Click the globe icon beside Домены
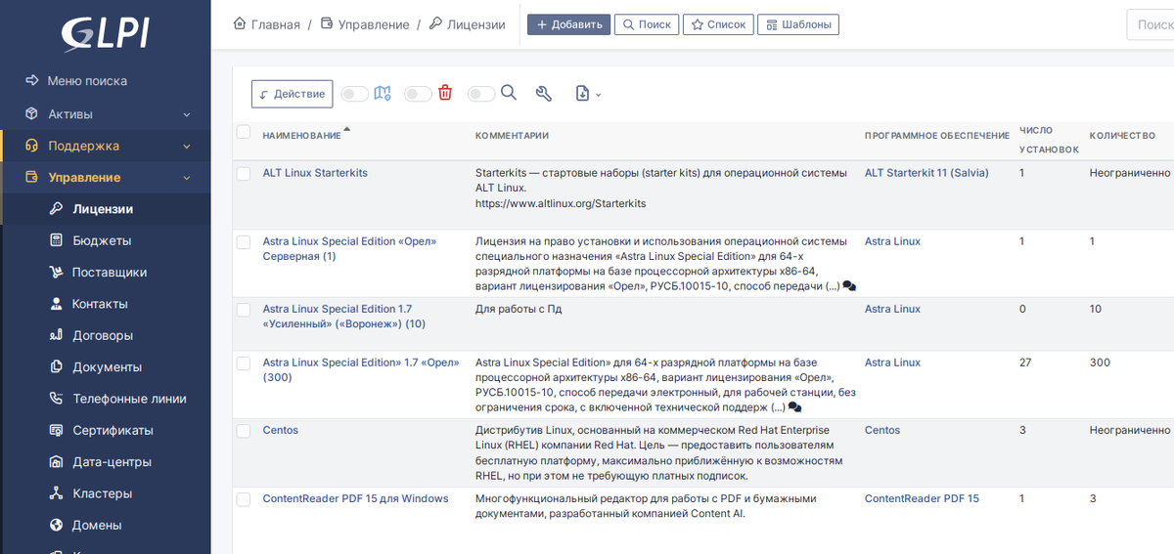 pos(56,525)
